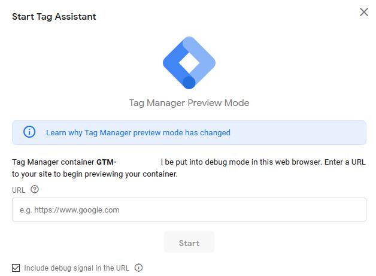376x276 pixels.
Task: Click the Include debug signal label text
Action: (77, 268)
